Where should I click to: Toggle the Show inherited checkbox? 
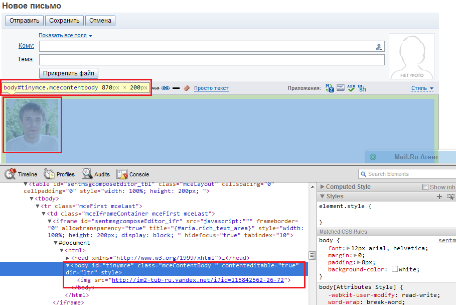pyautogui.click(x=425, y=187)
